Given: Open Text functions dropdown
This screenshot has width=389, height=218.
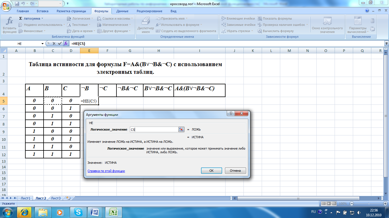Looking at the screenshot, I should click(79, 25).
